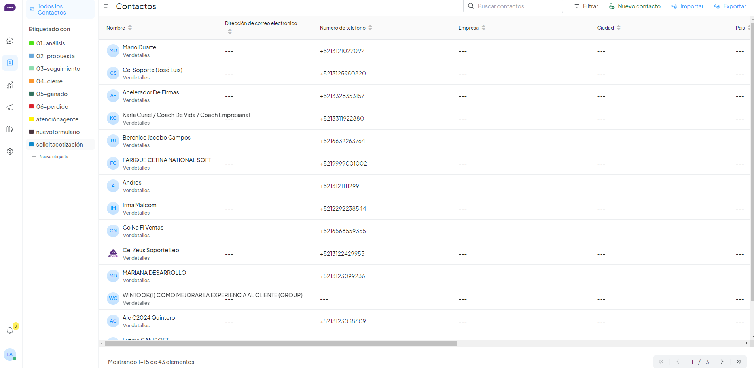Screen dimensions: 754x368
Task: Sort contacts by Empresa column
Action: point(483,28)
